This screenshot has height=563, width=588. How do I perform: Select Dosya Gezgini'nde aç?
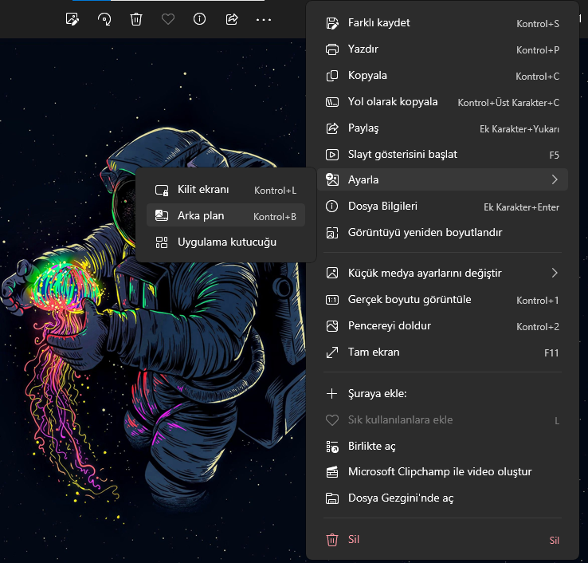(442, 498)
